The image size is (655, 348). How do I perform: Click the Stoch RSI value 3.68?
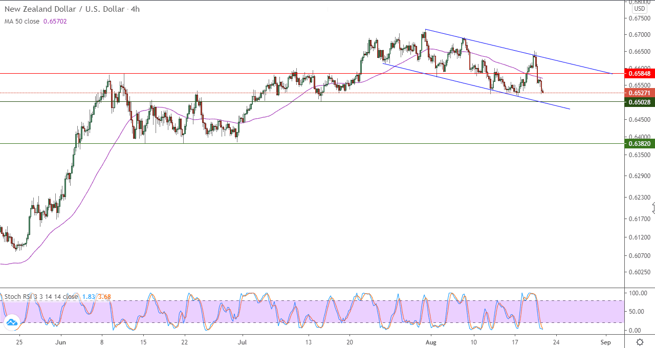tap(104, 297)
